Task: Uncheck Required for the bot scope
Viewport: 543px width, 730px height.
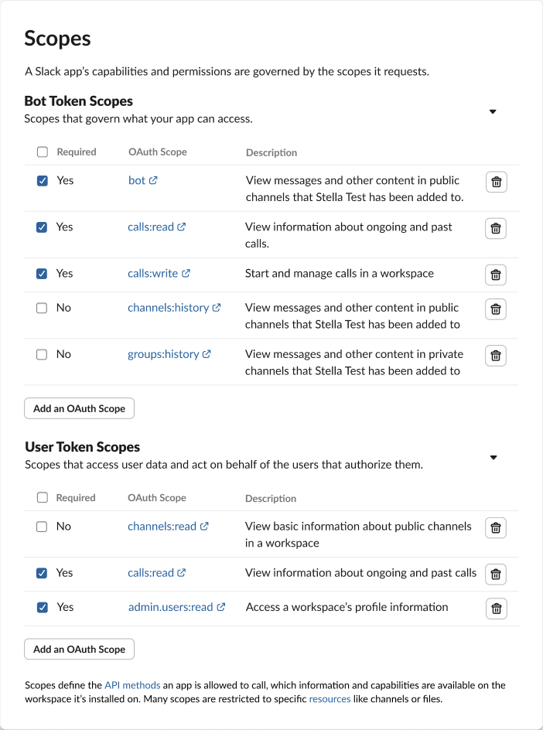Action: pyautogui.click(x=43, y=180)
